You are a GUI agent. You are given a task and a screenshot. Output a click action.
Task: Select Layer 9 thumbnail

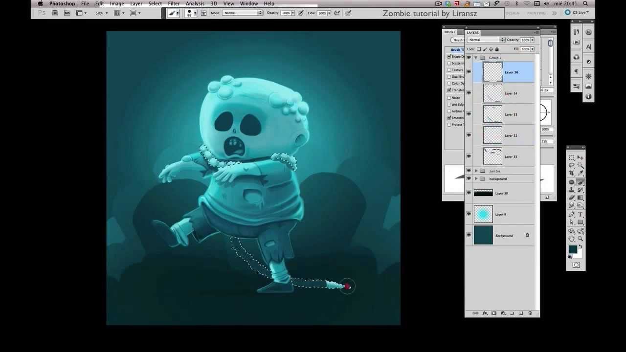click(483, 214)
